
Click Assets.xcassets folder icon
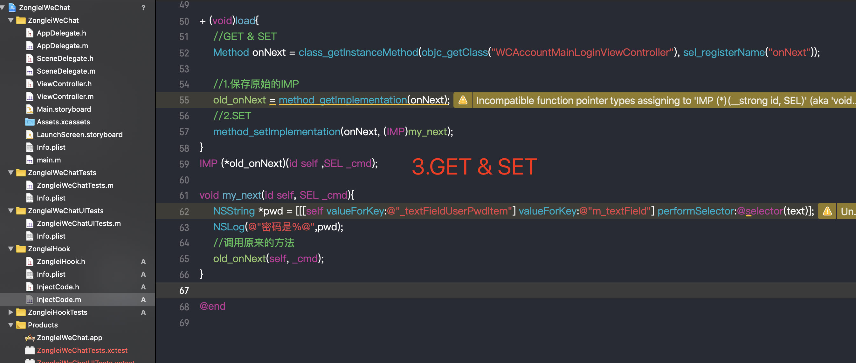click(30, 122)
